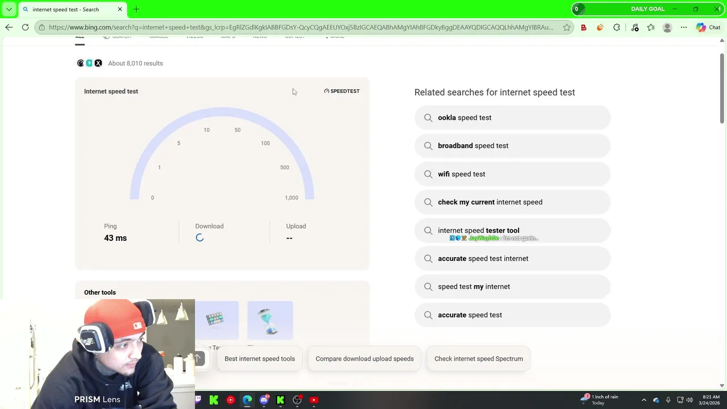The height and width of the screenshot is (409, 727).
Task: Click the About 8,010 results text
Action: click(135, 63)
